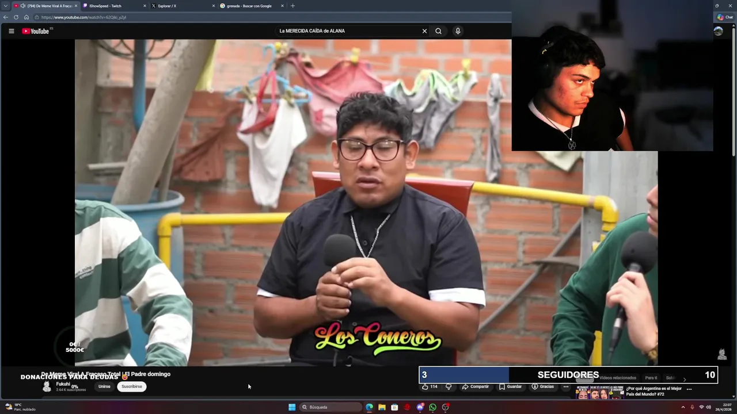This screenshot has height=414, width=737.
Task: Like the video with thumbs up
Action: pyautogui.click(x=430, y=386)
